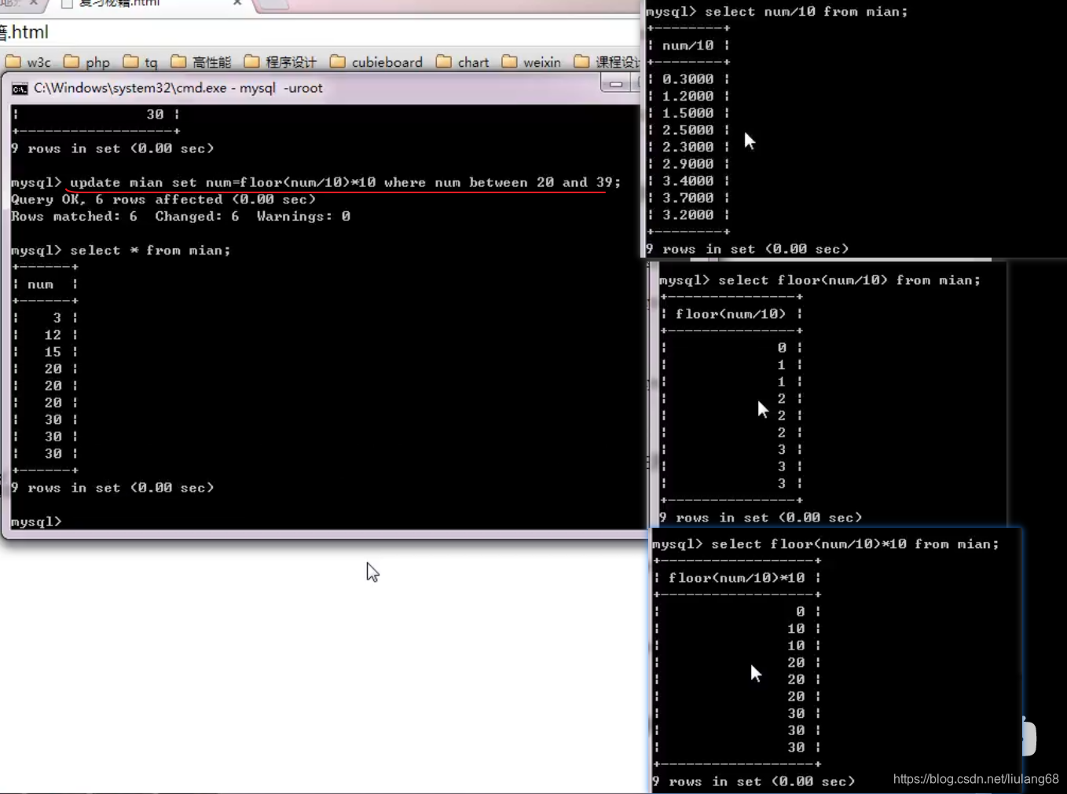Click the value 12 in the num column

coord(53,335)
